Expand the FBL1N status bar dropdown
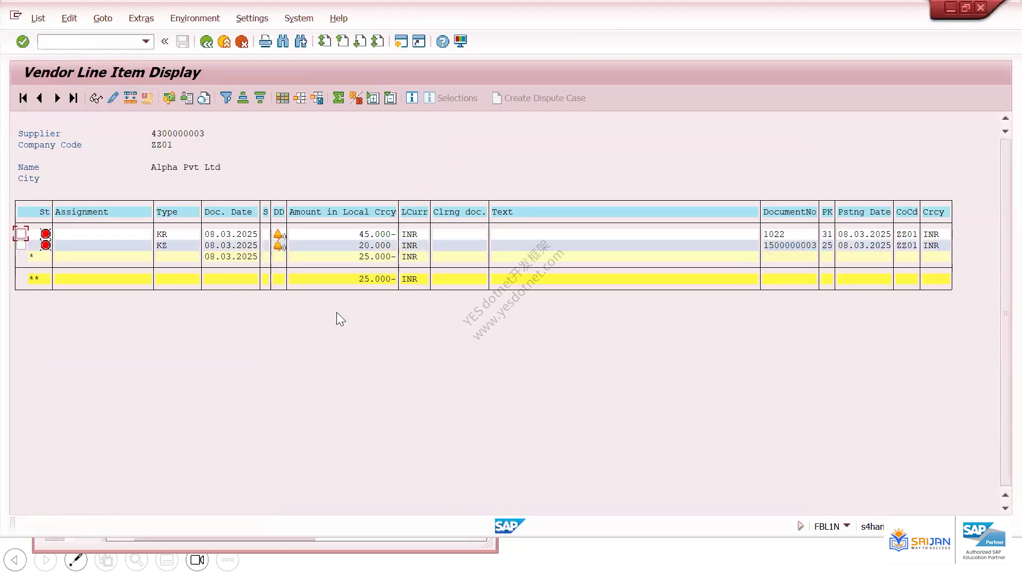 coord(847,525)
